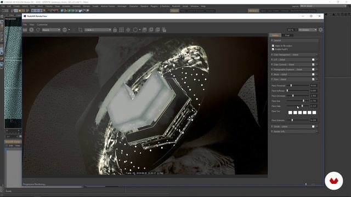Click the circle icon in RenderView toolbar
Screen dimensions: 351x197
pyautogui.click(x=135, y=30)
